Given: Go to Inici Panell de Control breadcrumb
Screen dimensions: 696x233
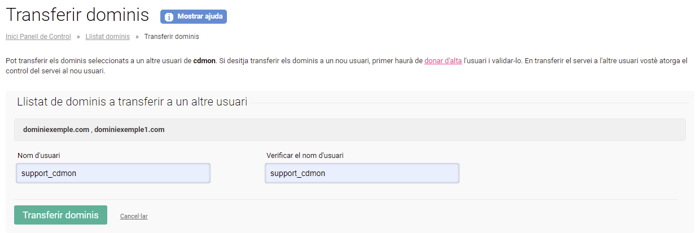Looking at the screenshot, I should click(38, 37).
